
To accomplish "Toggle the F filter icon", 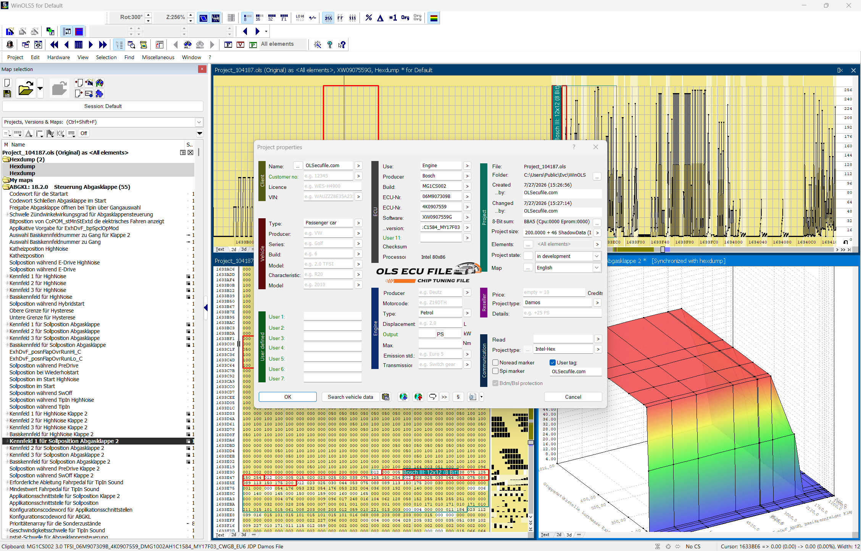I will pos(228,45).
